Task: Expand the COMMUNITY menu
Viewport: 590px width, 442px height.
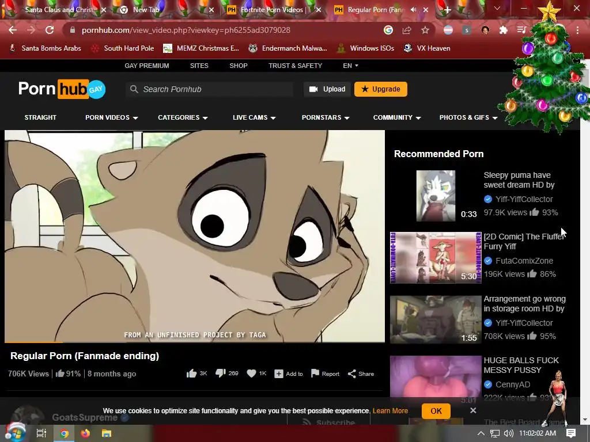Action: 397,117
